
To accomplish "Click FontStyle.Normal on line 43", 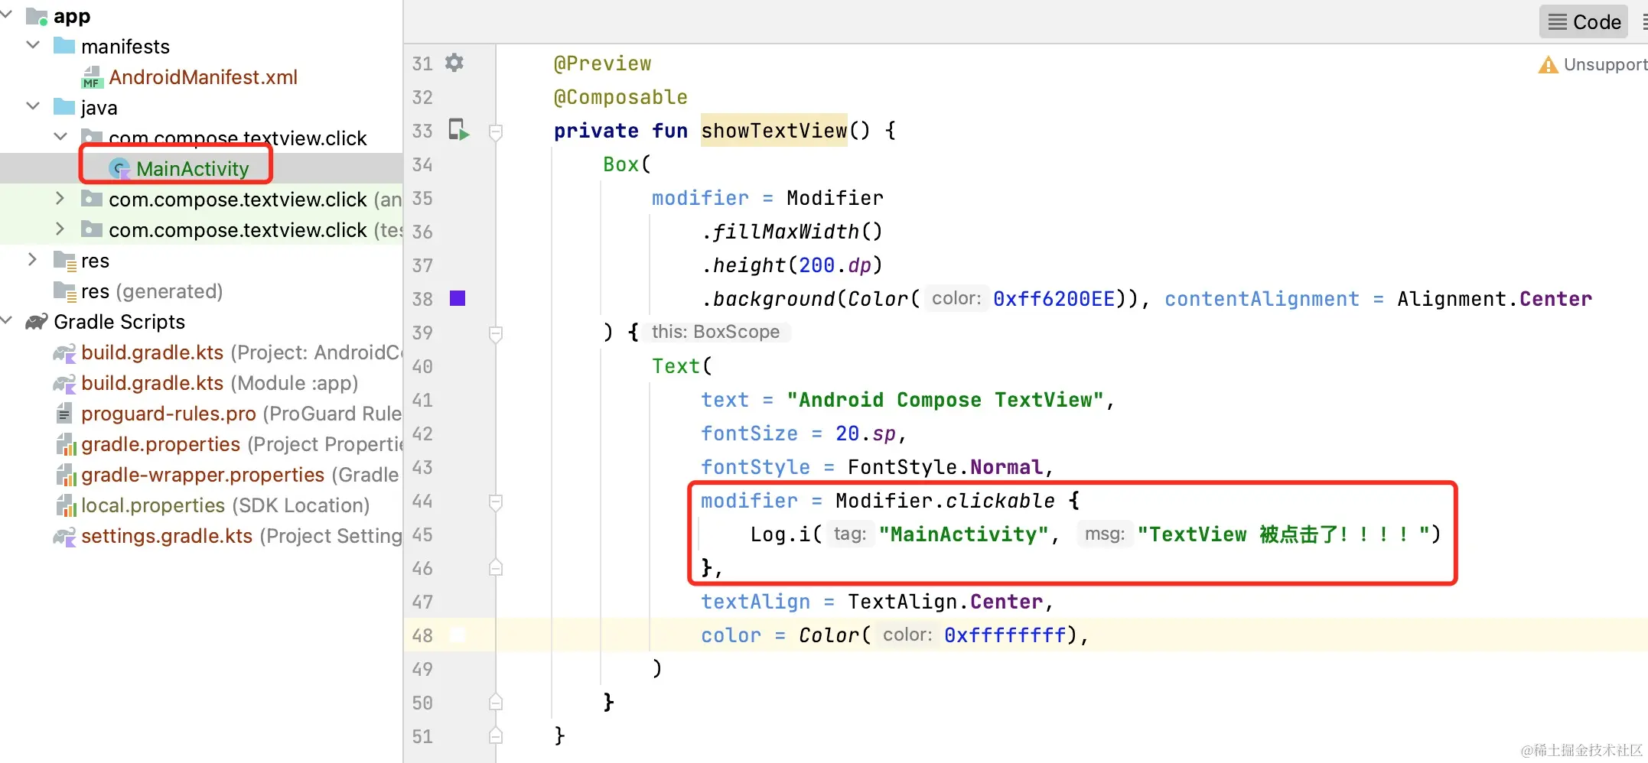I will (x=945, y=467).
